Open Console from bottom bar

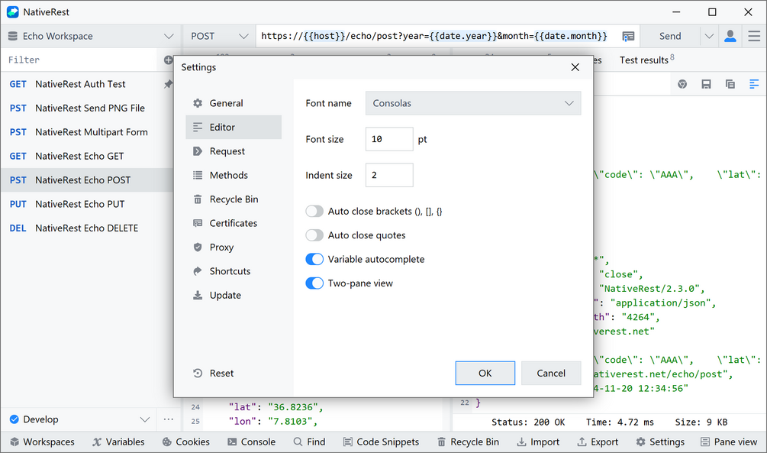[251, 442]
